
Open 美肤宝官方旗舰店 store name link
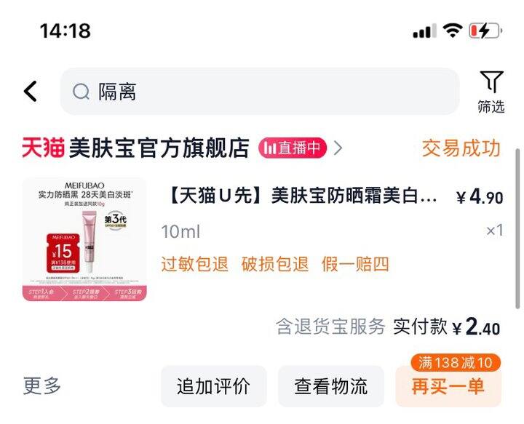tap(159, 148)
